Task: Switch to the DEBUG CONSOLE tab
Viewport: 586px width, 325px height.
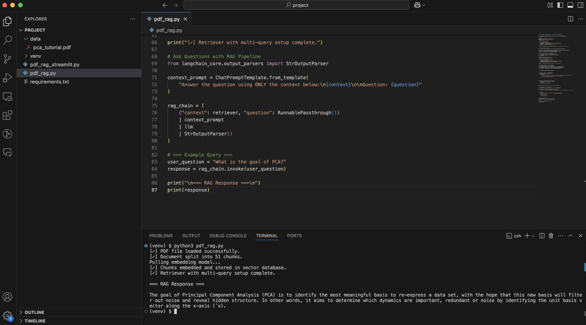Action: click(x=228, y=236)
